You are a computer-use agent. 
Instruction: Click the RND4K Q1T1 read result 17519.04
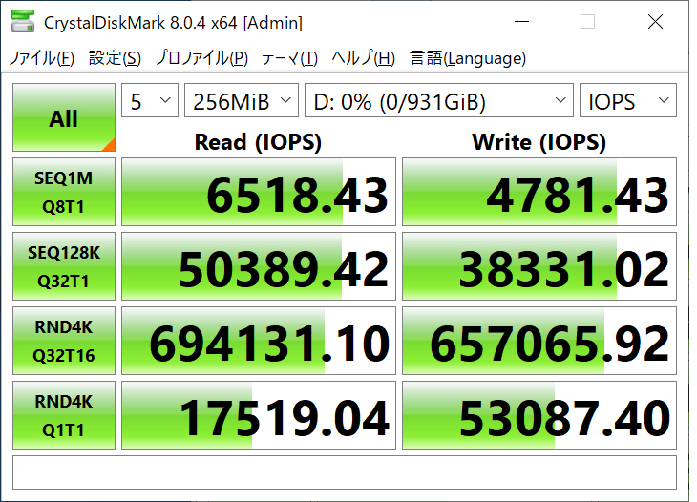click(259, 415)
